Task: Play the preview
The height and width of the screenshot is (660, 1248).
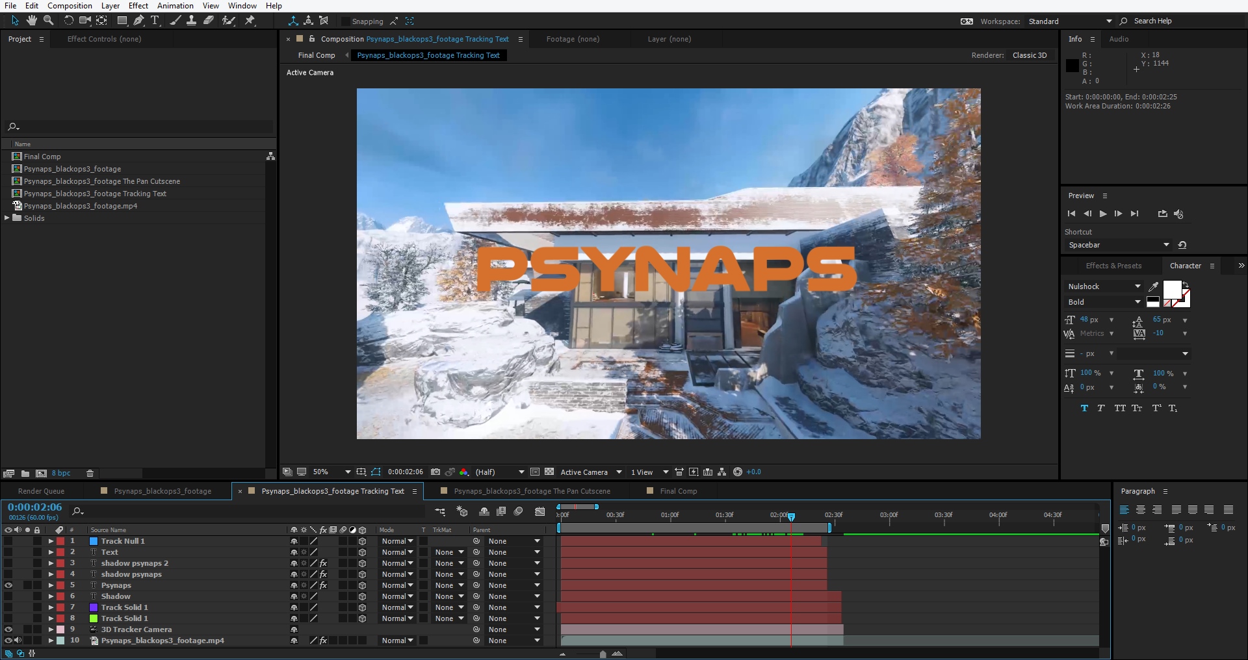Action: point(1103,214)
